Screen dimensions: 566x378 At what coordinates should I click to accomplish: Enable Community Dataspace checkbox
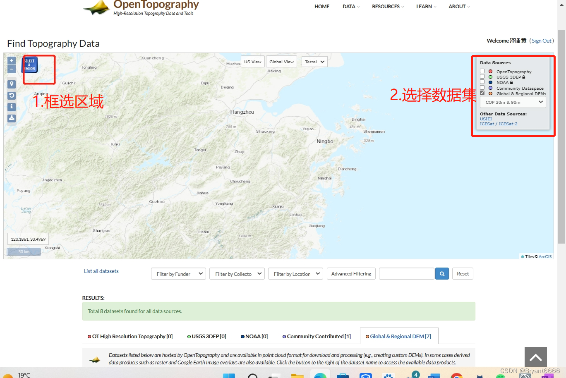(482, 88)
